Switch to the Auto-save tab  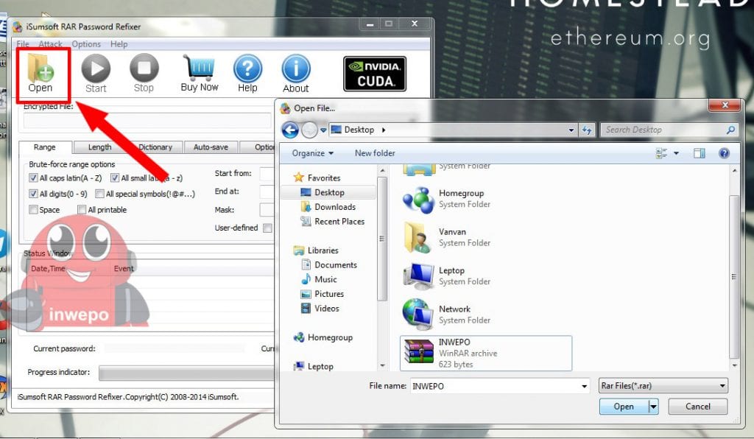click(x=211, y=147)
